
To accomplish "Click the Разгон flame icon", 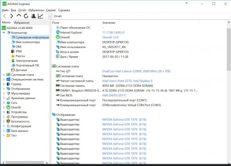I will click(13, 56).
